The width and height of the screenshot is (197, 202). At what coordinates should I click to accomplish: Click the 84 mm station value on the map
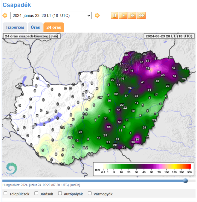point(137,139)
